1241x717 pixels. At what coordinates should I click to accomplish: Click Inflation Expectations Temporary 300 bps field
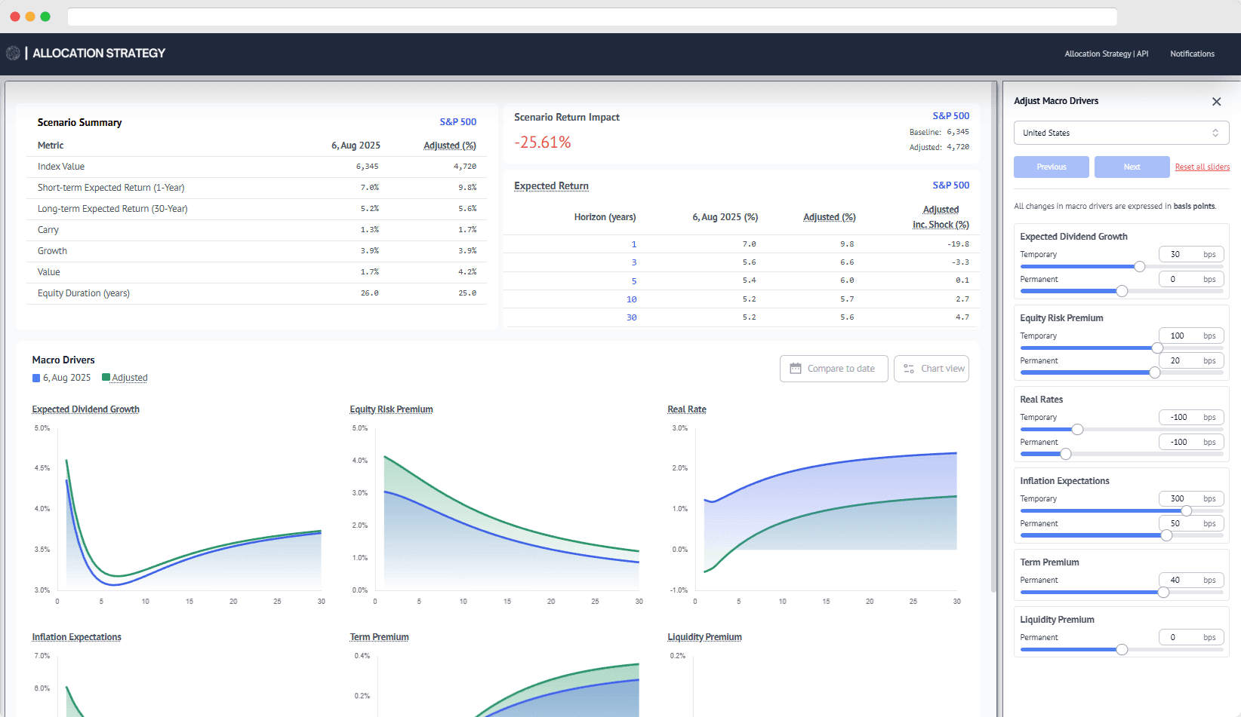1190,498
